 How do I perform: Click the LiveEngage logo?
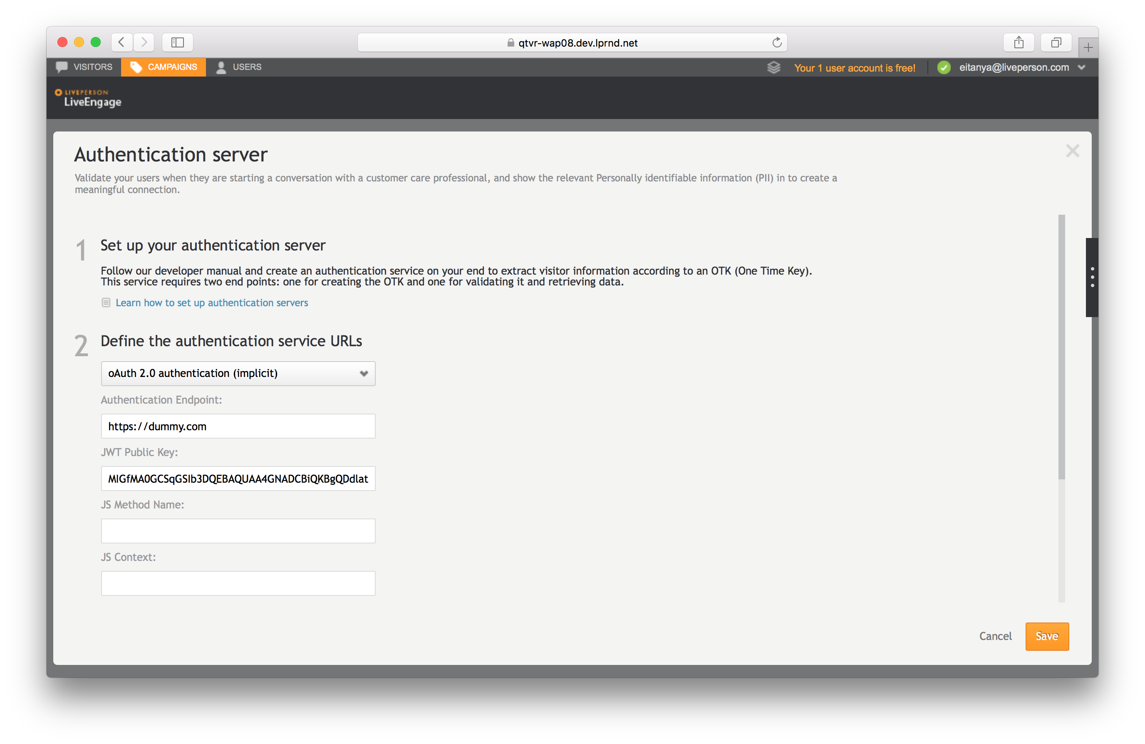tap(89, 98)
